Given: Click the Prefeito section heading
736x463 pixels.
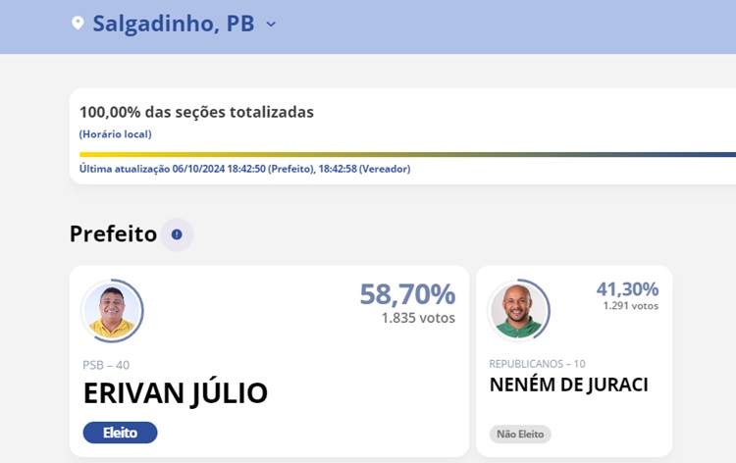Looking at the screenshot, I should point(113,234).
